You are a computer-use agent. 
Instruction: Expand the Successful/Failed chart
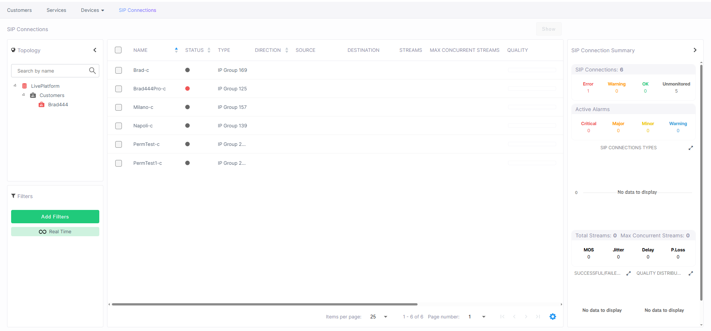point(628,273)
